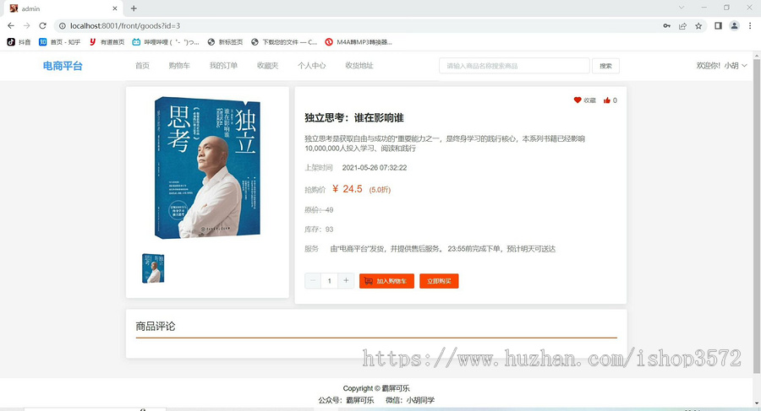Go back using browser back arrow
This screenshot has width=761, height=411.
coord(11,25)
